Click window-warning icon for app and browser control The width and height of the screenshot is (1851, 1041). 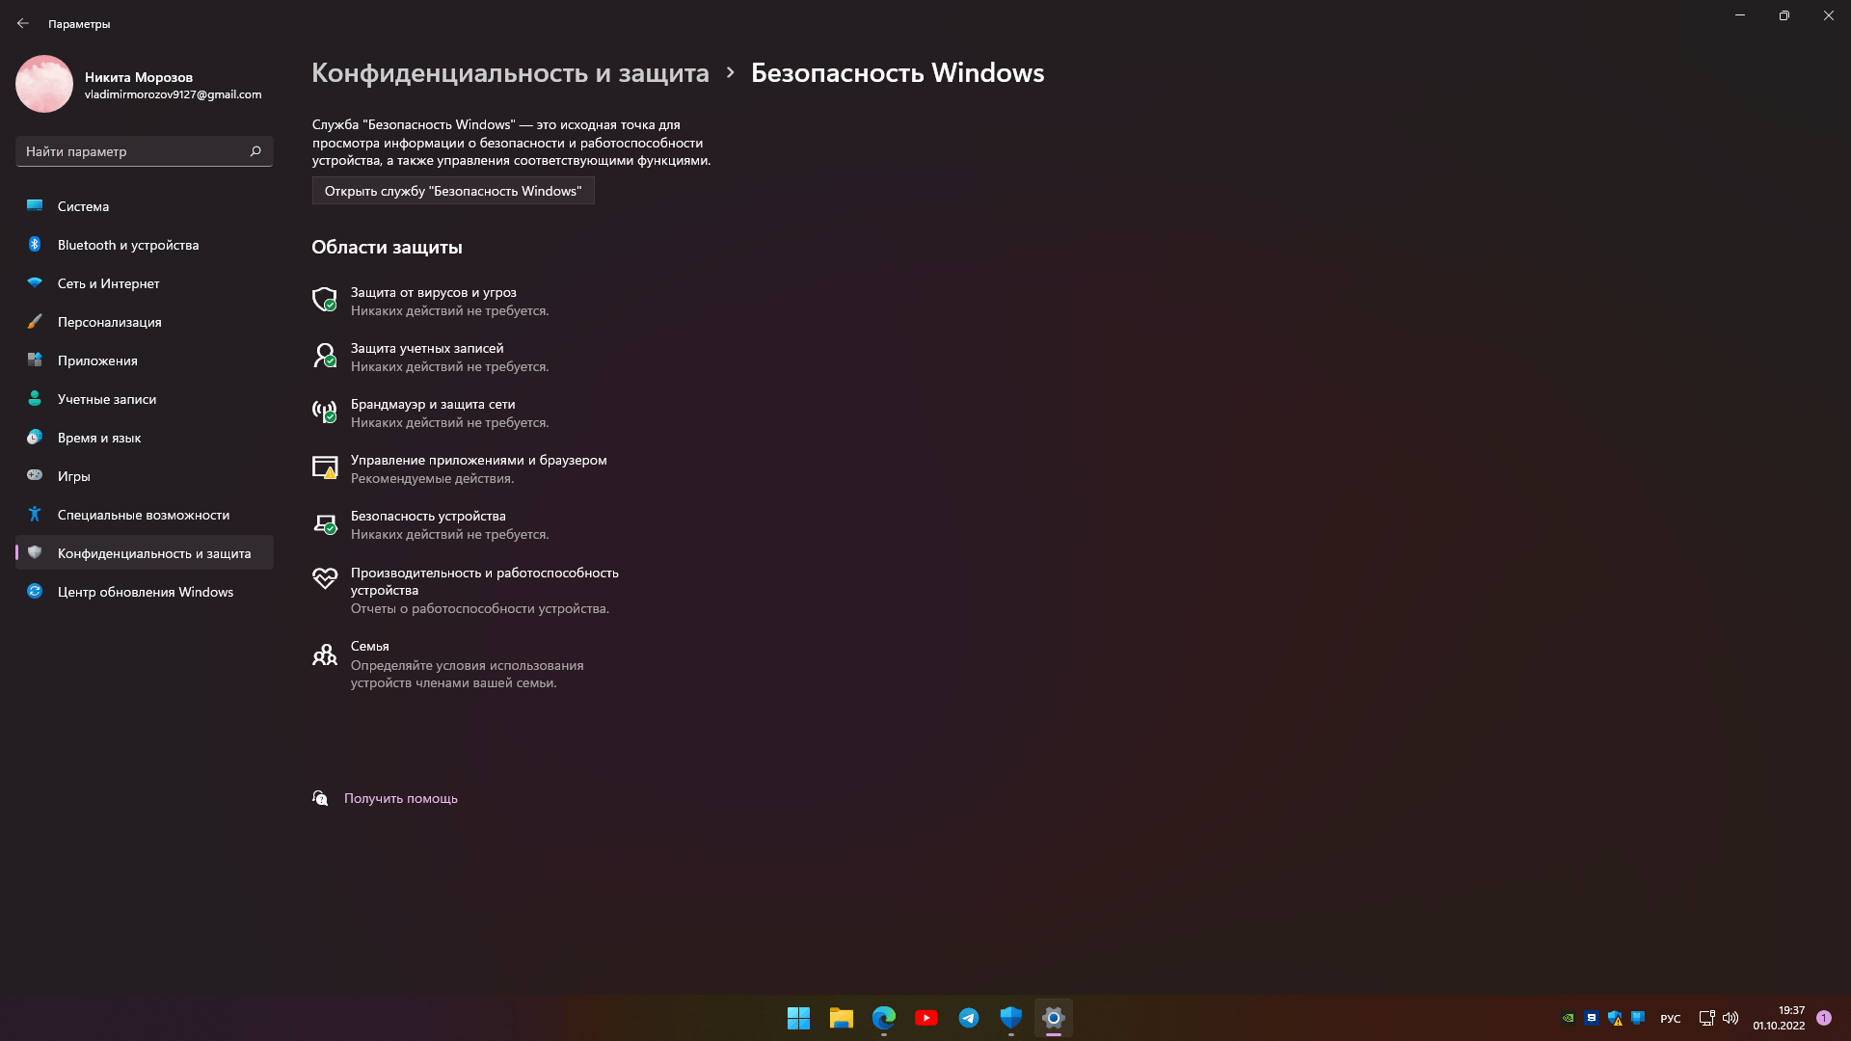tap(325, 467)
